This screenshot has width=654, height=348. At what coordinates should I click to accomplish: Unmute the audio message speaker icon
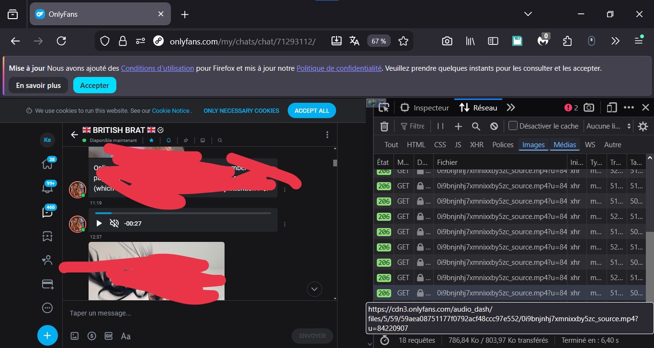(x=114, y=223)
